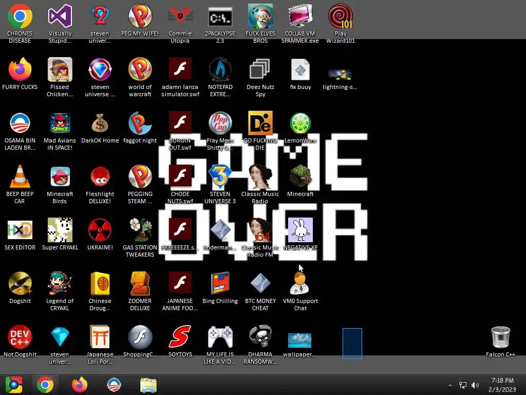The height and width of the screenshot is (395, 526).
Task: Show hidden system tray icons
Action: [x=450, y=385]
